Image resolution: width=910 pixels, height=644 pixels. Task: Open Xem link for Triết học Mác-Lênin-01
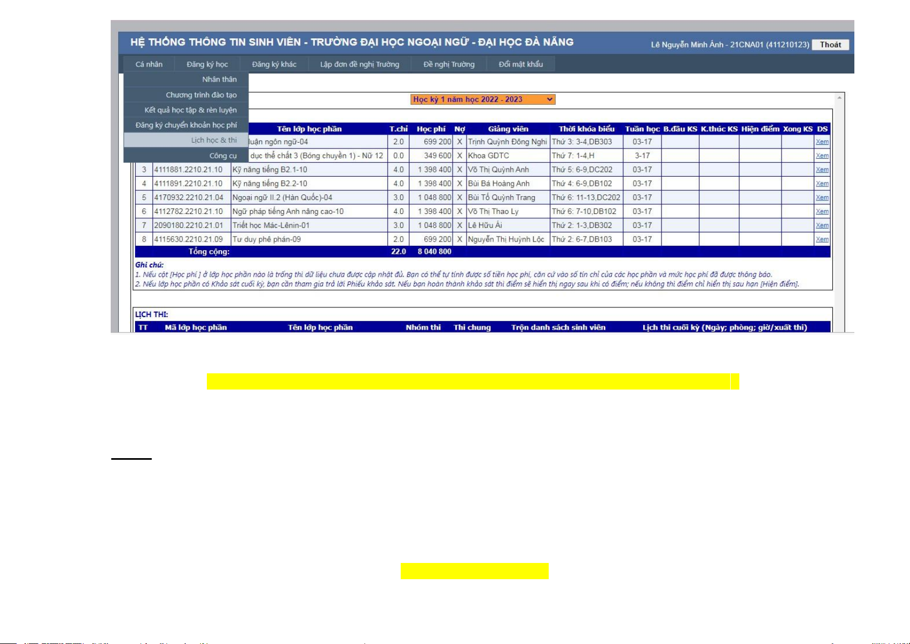(x=822, y=226)
